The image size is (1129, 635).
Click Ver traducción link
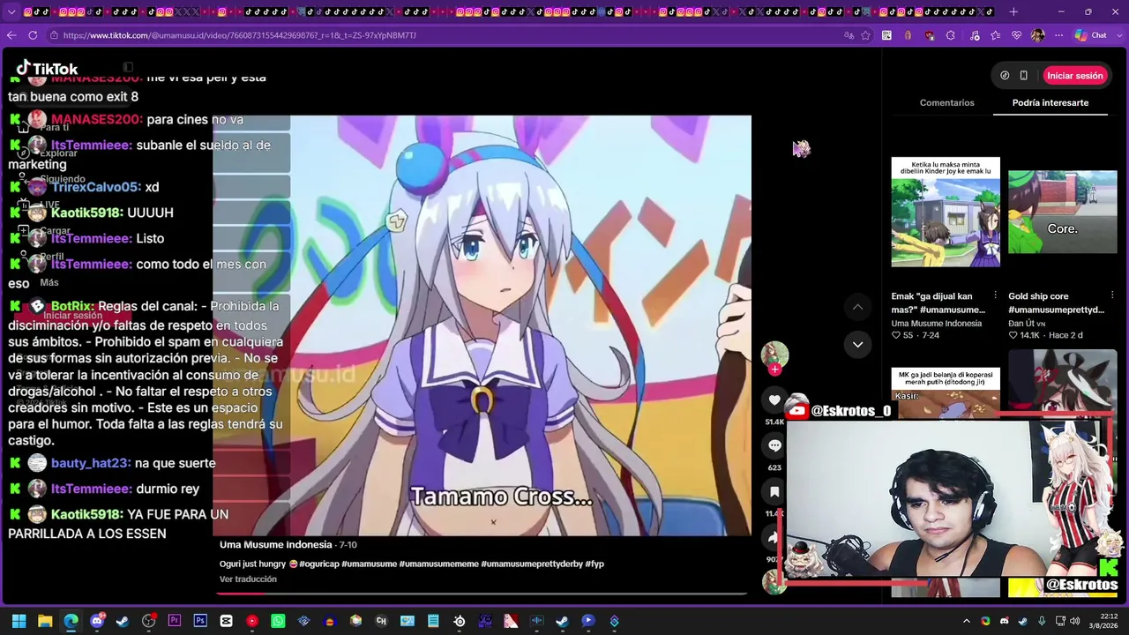click(x=248, y=579)
